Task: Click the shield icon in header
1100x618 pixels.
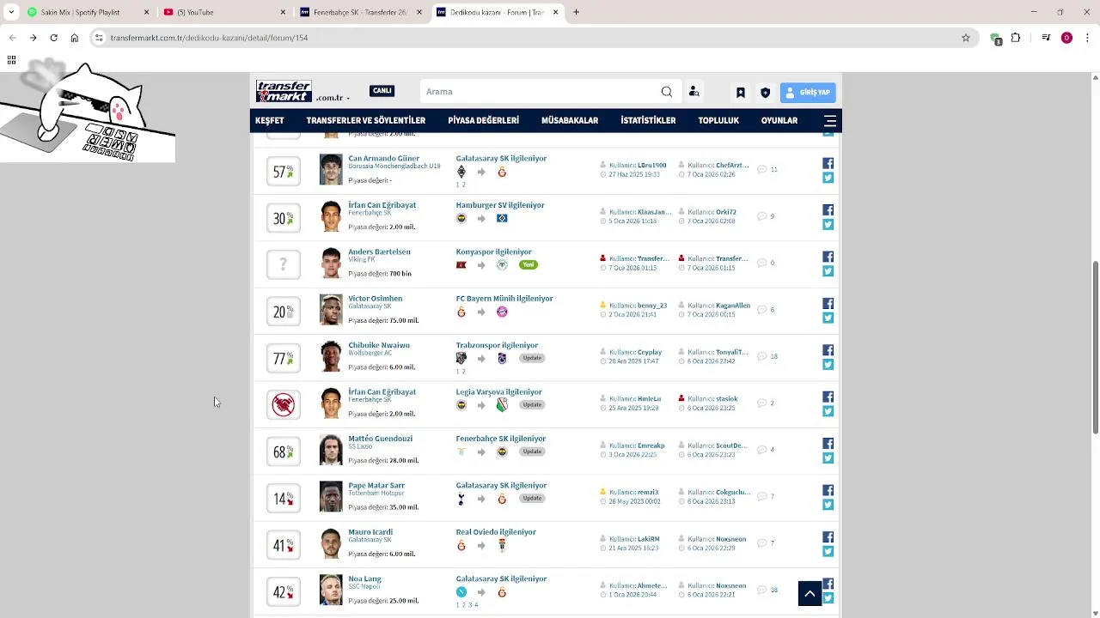Action: (x=765, y=93)
